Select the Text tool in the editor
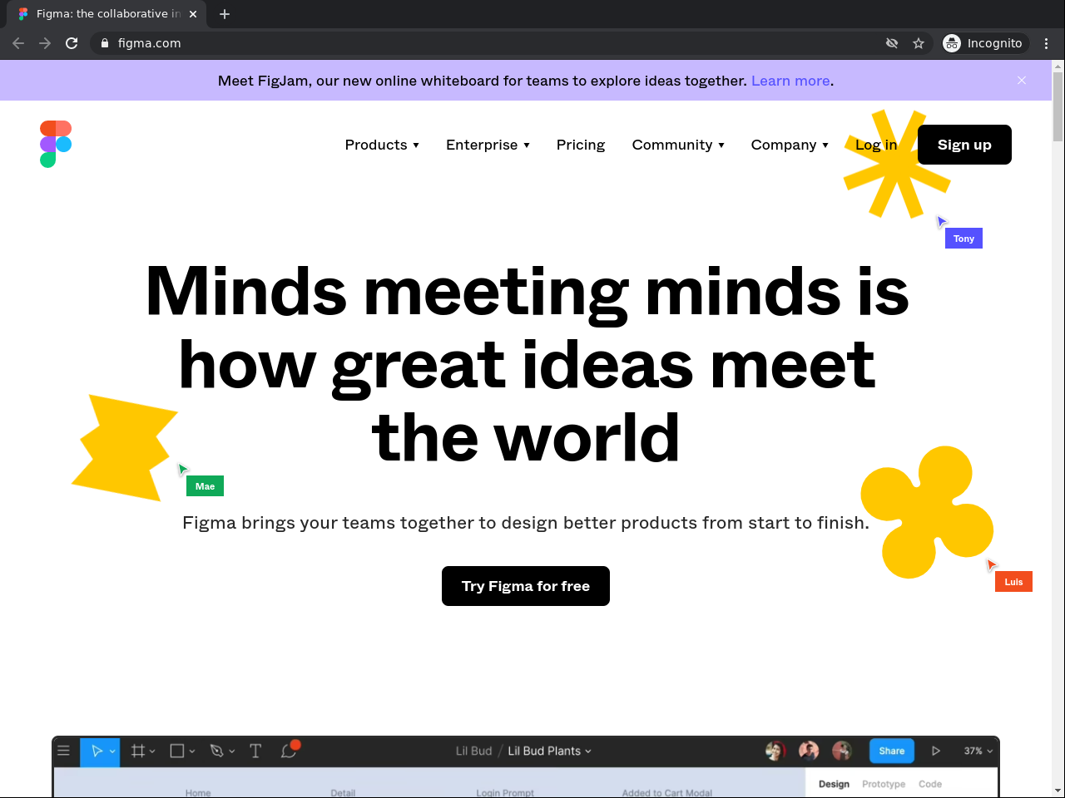Viewport: 1065px width, 798px height. (x=255, y=751)
